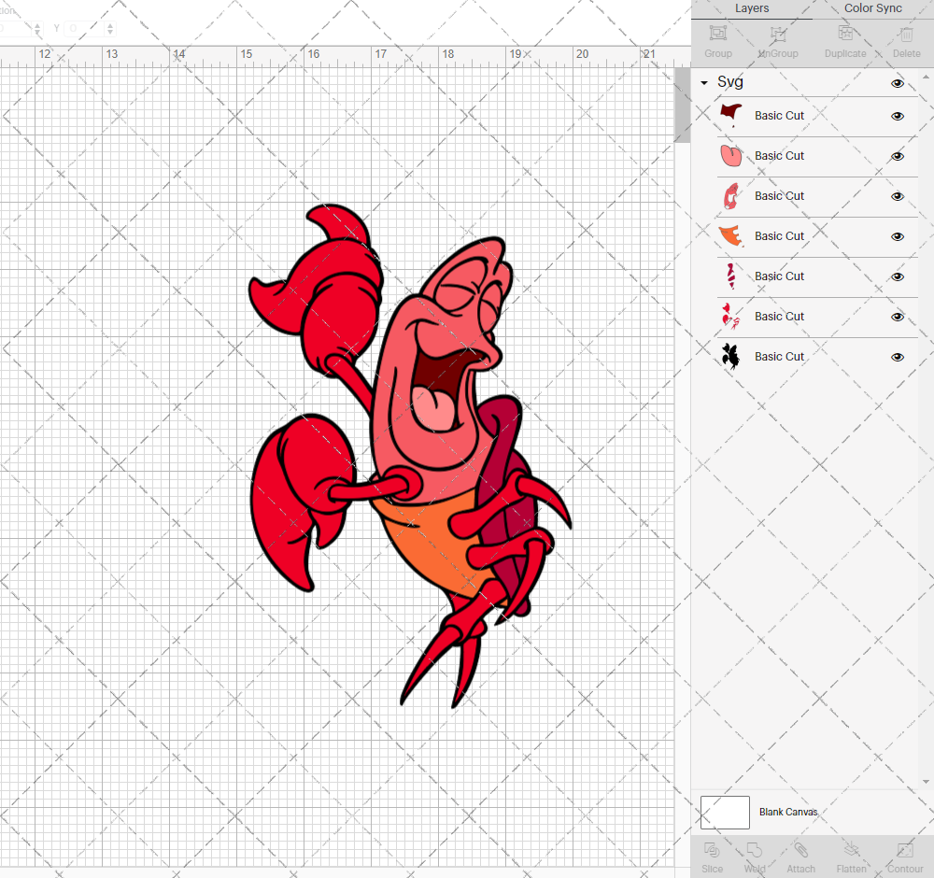The image size is (934, 878).
Task: Select the Slice tool
Action: point(712,857)
